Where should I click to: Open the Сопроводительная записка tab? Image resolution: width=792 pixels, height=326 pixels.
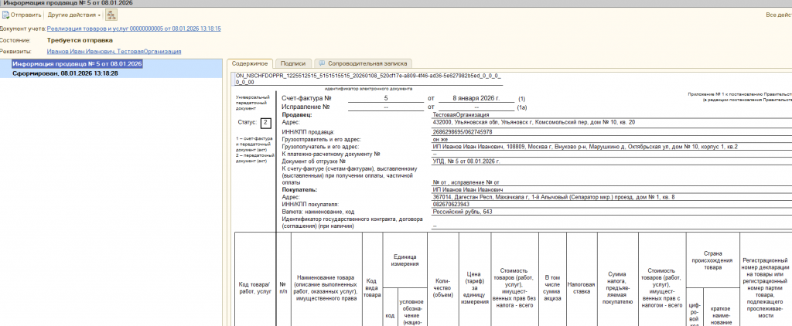[364, 63]
